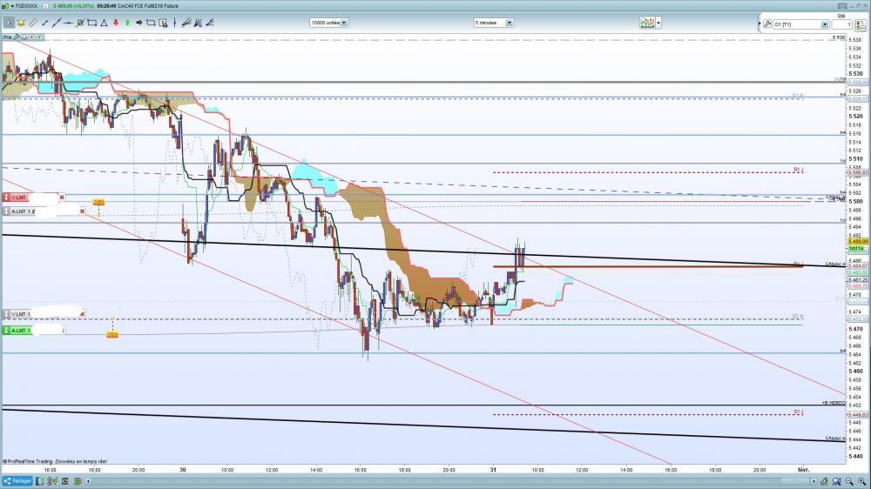Image resolution: width=871 pixels, height=489 pixels.
Task: Expand the chart style dropdown arrow
Action: click(658, 23)
